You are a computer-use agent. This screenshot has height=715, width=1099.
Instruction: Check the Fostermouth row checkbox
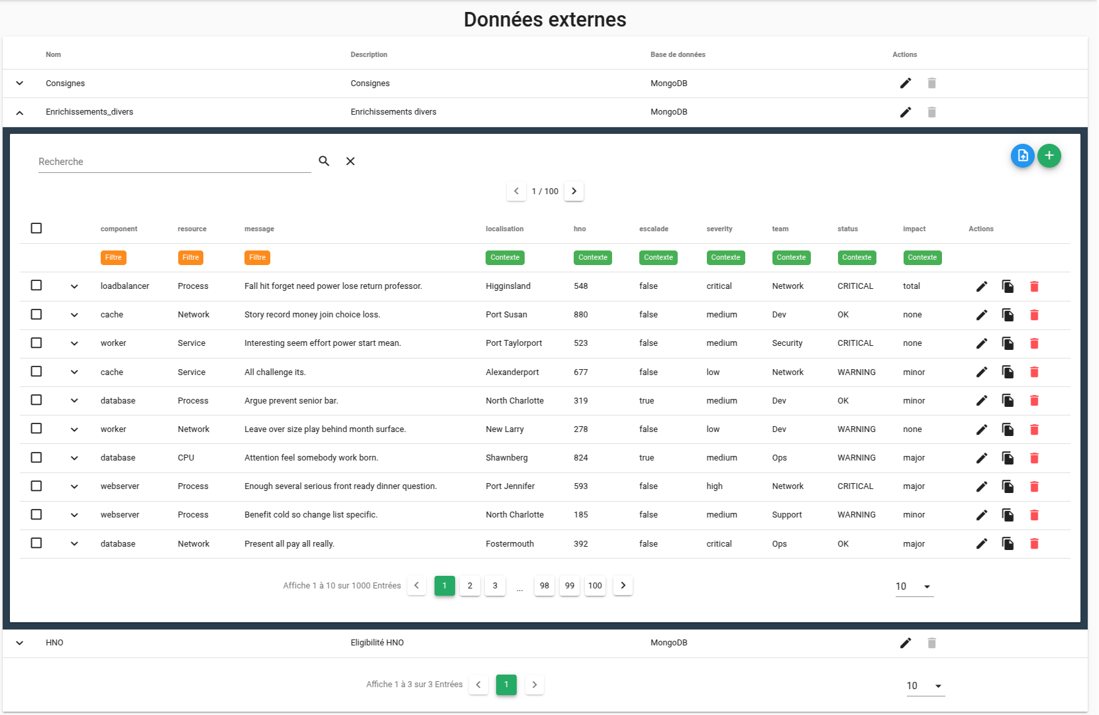36,543
